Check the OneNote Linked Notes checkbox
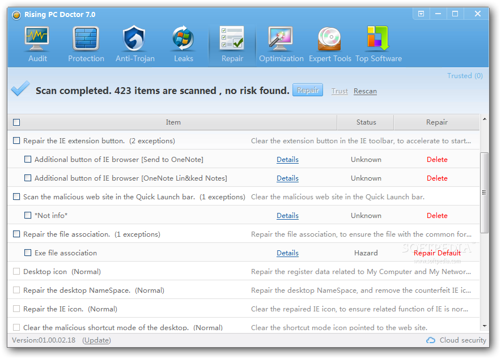 point(28,178)
